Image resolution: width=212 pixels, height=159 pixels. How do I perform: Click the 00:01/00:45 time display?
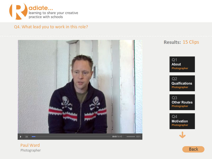pos(117,137)
